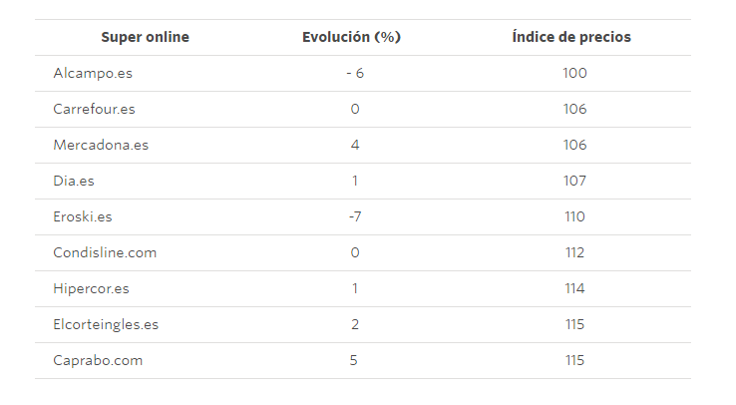
Task: Select Mercadona.es in the table
Action: [x=101, y=145]
